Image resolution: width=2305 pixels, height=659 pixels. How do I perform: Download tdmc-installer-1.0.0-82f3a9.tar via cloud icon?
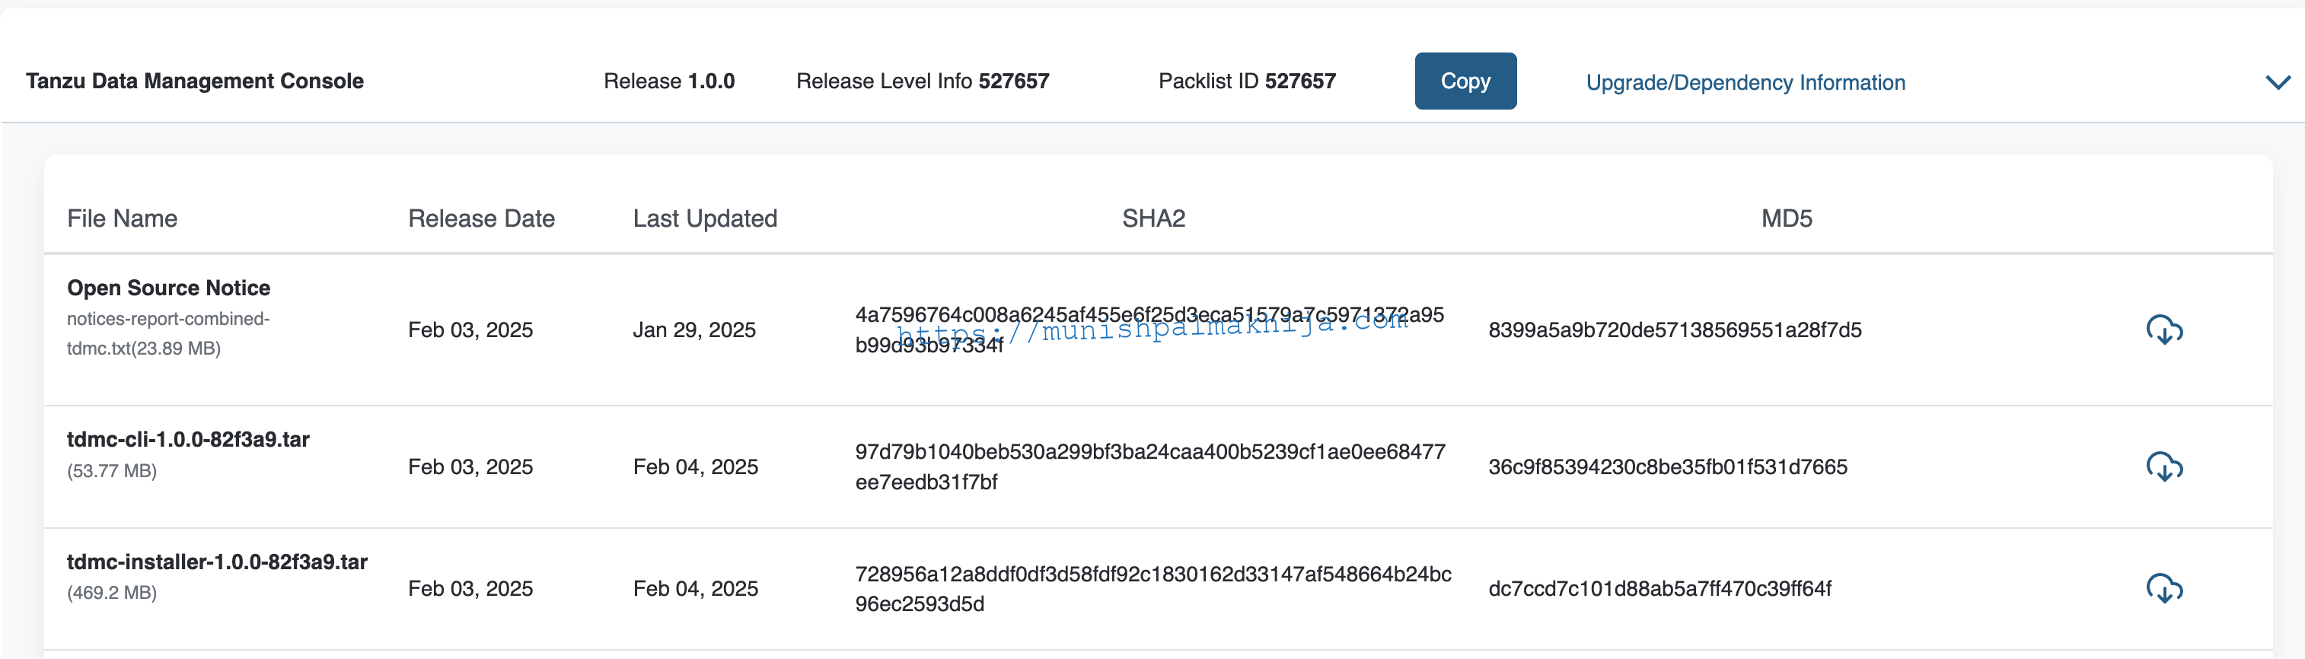click(2164, 588)
